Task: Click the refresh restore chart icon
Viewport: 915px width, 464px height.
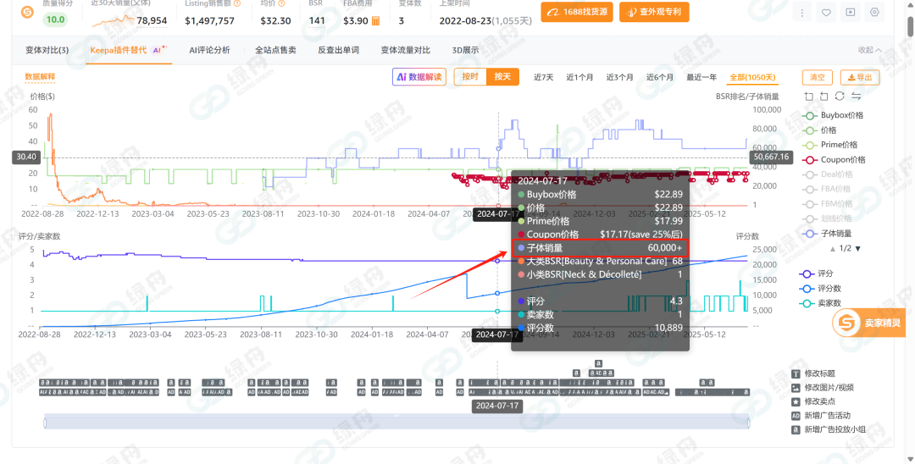Action: click(x=840, y=97)
